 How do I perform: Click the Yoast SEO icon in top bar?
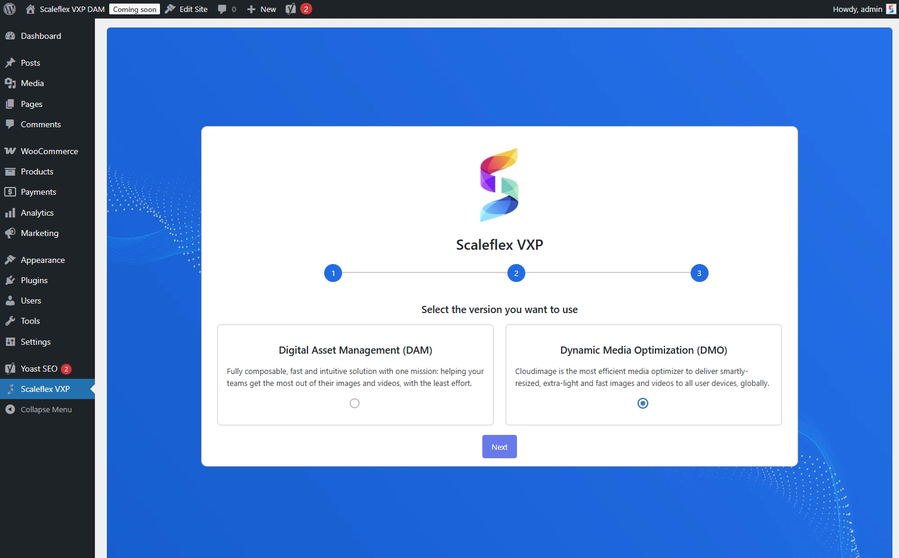pos(291,9)
